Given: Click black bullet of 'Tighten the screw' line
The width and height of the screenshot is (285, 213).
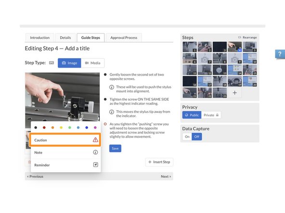Looking at the screenshot, I should tap(105, 99).
